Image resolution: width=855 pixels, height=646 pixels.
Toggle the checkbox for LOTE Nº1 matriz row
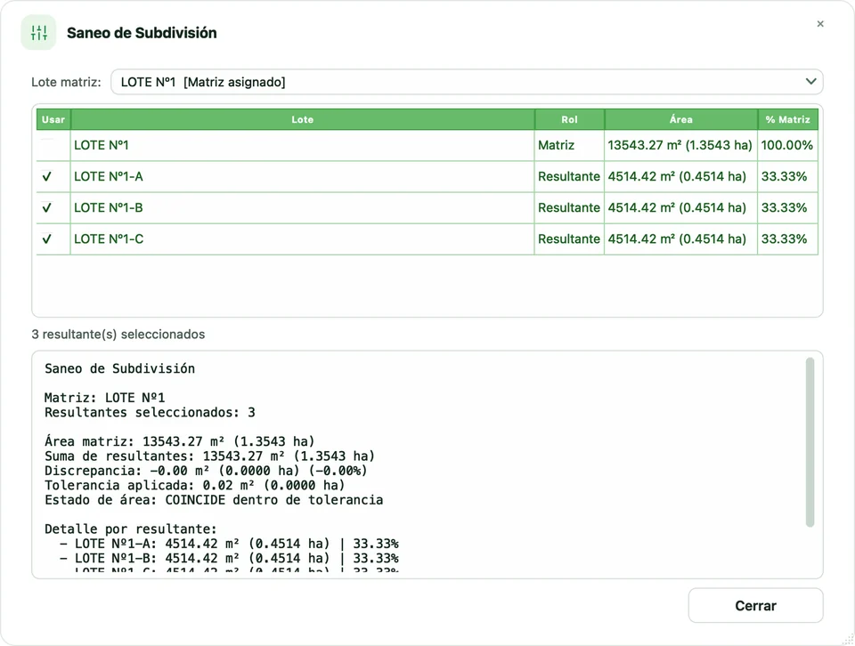47,145
